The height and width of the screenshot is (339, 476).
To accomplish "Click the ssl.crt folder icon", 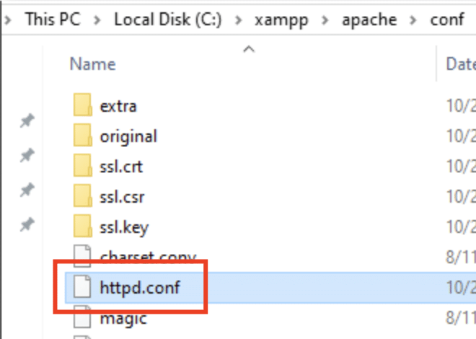I will 82,165.
